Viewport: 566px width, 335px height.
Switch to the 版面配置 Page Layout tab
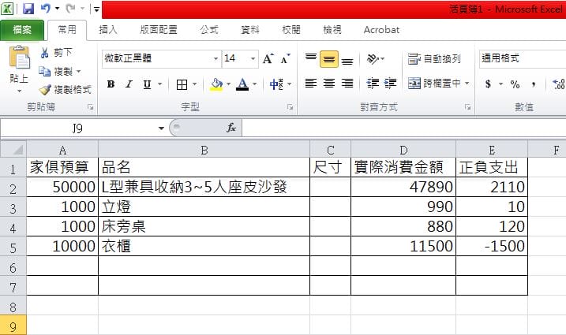tap(159, 30)
